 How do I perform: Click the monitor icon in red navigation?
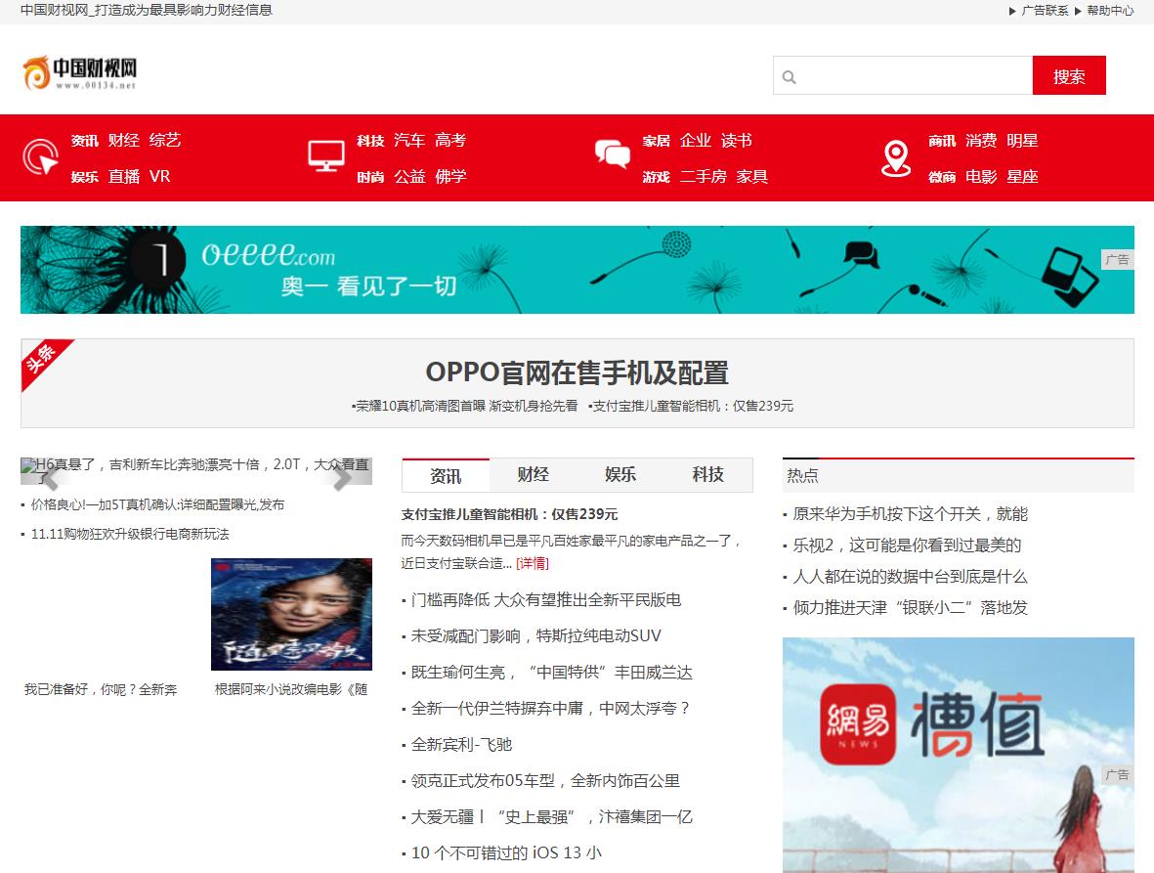(x=326, y=156)
